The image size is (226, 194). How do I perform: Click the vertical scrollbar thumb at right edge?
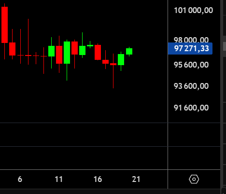[x=225, y=46]
